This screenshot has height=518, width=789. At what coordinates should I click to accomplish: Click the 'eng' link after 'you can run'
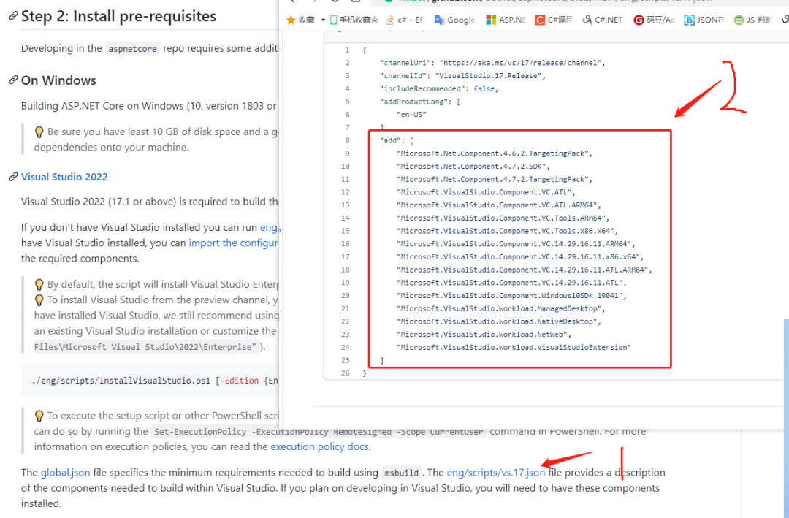click(x=269, y=227)
